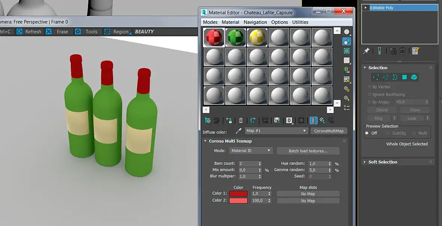Expand the Soft Selection rollout

click(x=365, y=162)
